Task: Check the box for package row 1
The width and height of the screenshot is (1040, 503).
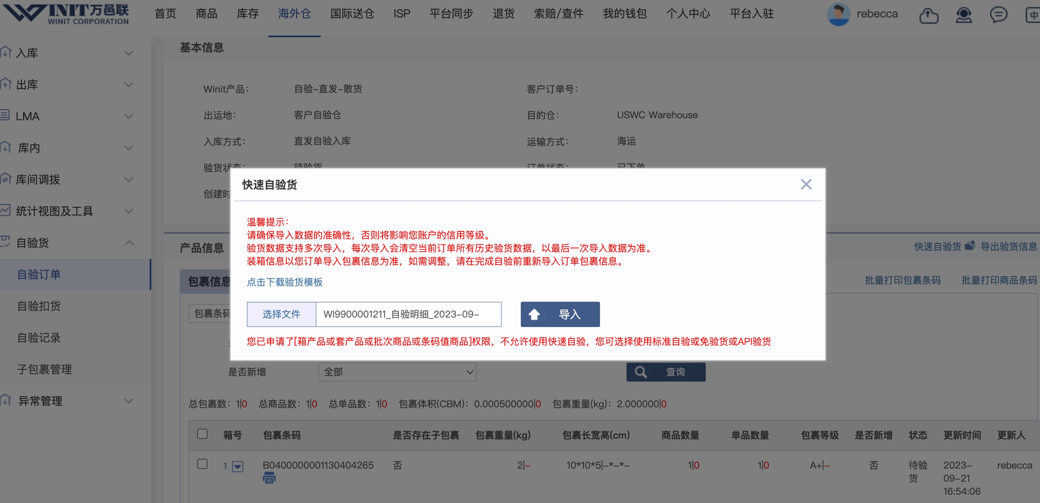Action: click(202, 464)
